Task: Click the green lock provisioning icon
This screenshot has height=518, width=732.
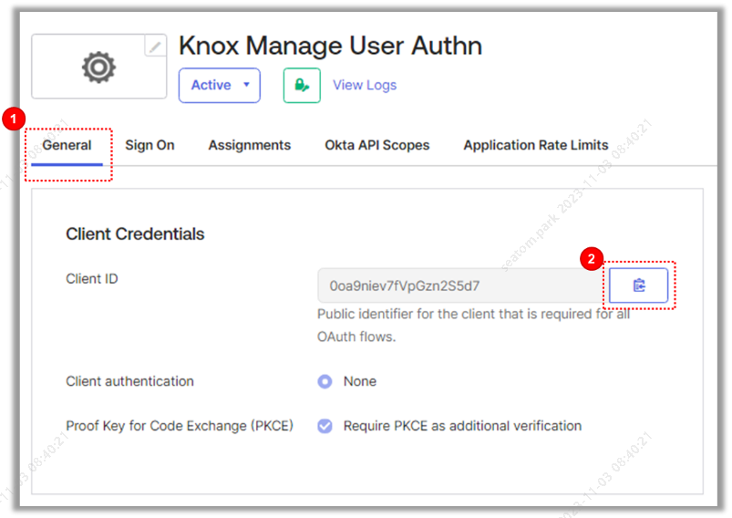Action: click(x=302, y=86)
